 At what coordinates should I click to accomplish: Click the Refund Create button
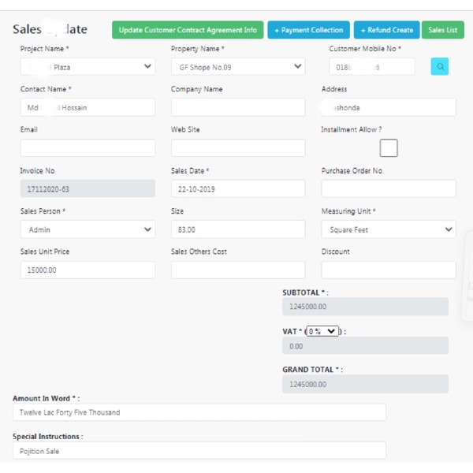(x=386, y=30)
